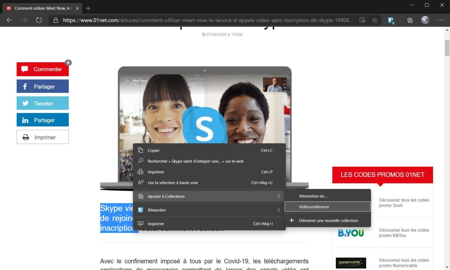Choose Imprimer in the context menu

tap(209, 172)
